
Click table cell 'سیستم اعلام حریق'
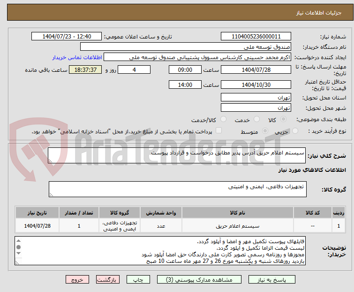[238, 226]
